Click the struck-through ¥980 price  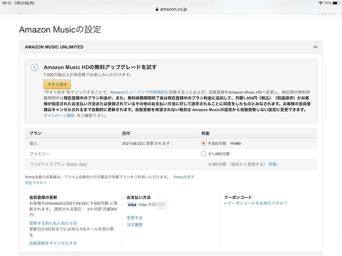pyautogui.click(x=235, y=143)
